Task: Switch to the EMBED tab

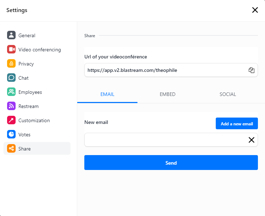Action: coord(168,94)
